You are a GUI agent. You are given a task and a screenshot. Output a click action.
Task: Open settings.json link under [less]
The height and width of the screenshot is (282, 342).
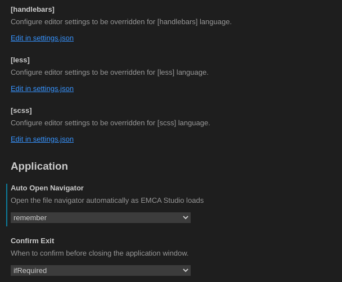click(x=42, y=89)
